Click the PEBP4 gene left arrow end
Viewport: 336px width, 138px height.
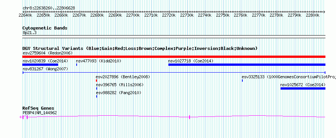[21, 117]
